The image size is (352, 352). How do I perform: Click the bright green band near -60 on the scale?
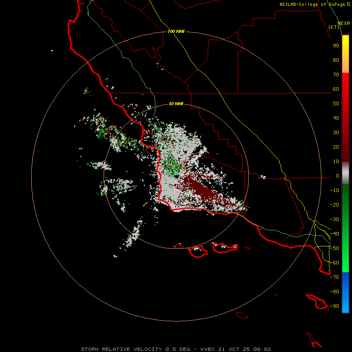[x=345, y=262]
